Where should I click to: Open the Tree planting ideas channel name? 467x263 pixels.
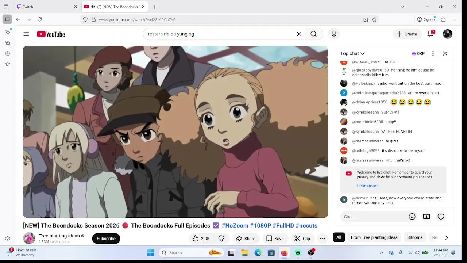(59, 236)
